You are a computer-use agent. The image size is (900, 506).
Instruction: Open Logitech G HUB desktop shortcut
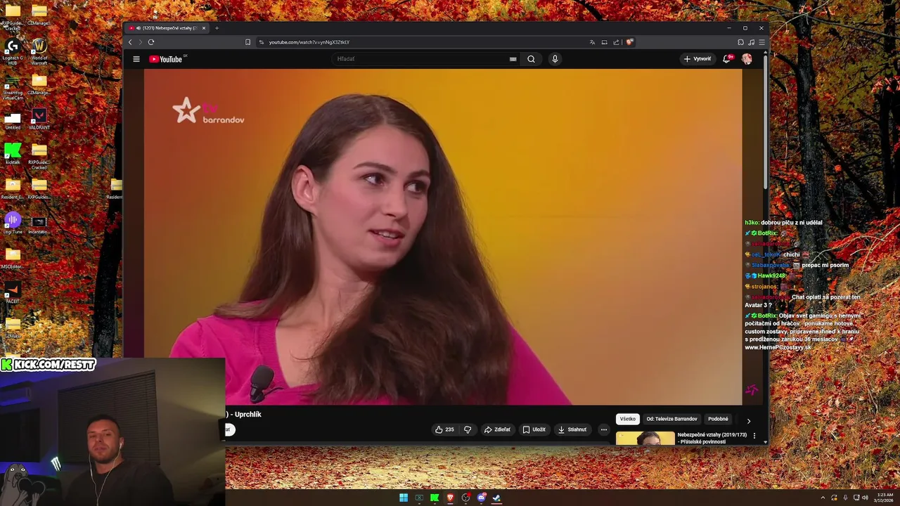click(13, 52)
